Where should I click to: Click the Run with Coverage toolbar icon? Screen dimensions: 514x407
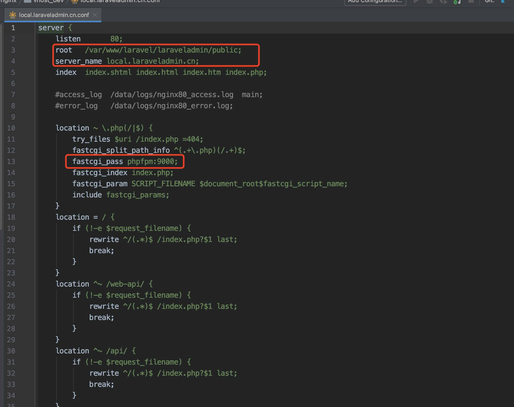[444, 2]
